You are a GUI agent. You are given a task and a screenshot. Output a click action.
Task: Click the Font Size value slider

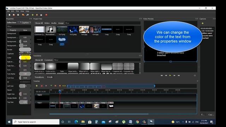coord(25,78)
